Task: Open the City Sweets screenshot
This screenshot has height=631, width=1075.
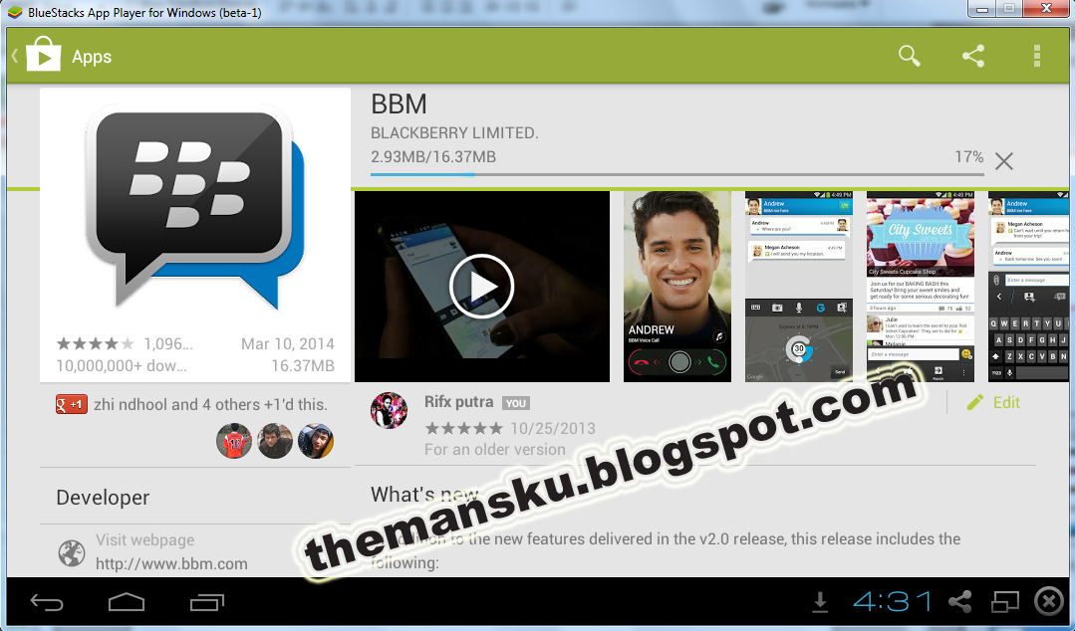Action: [920, 287]
